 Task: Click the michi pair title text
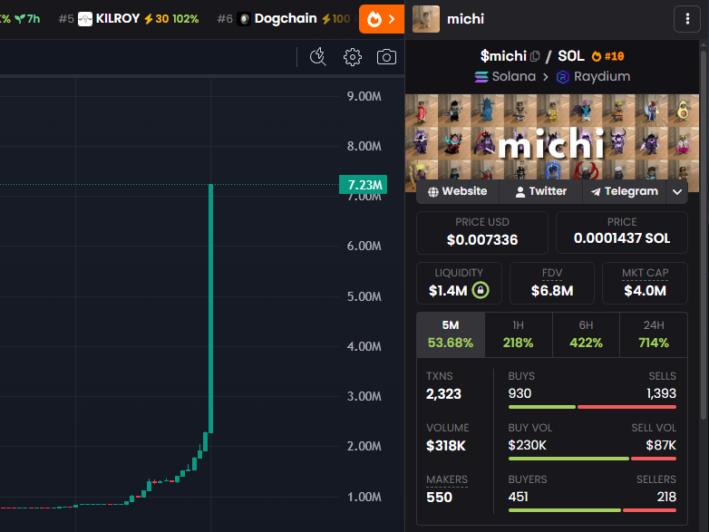465,19
